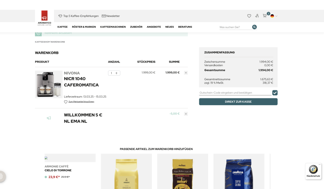Open the user account icon

coord(257,16)
